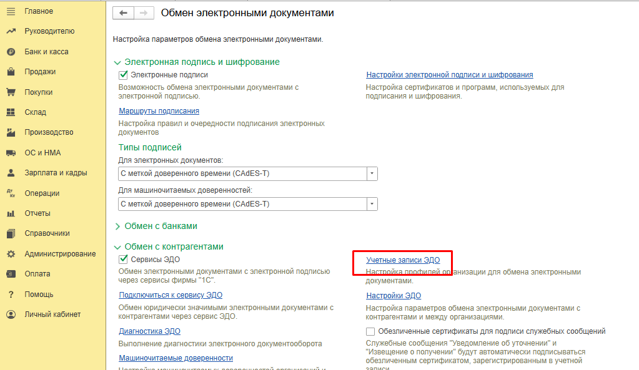Uncheck the Электронные подписи checkbox
Screen dimensions: 639x370
(123, 75)
